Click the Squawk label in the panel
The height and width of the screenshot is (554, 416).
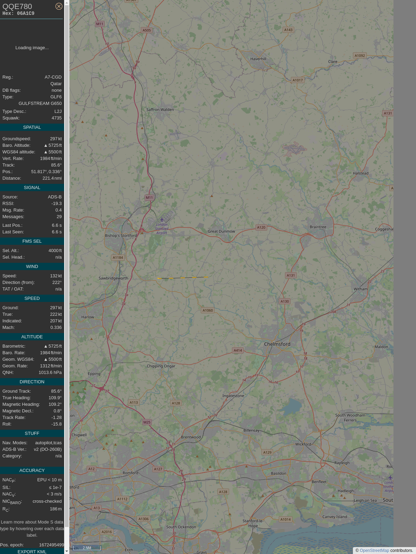11,118
